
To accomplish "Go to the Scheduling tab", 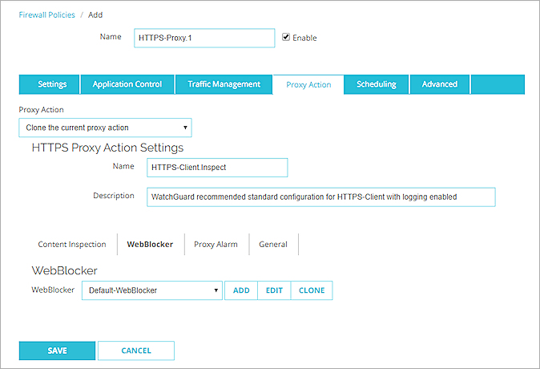I will pos(376,84).
